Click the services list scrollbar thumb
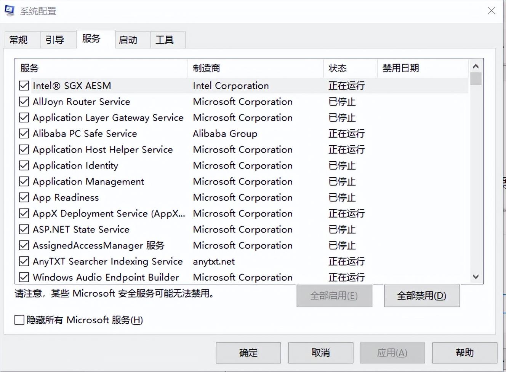Viewport: 506px width, 372px height. pos(476,79)
